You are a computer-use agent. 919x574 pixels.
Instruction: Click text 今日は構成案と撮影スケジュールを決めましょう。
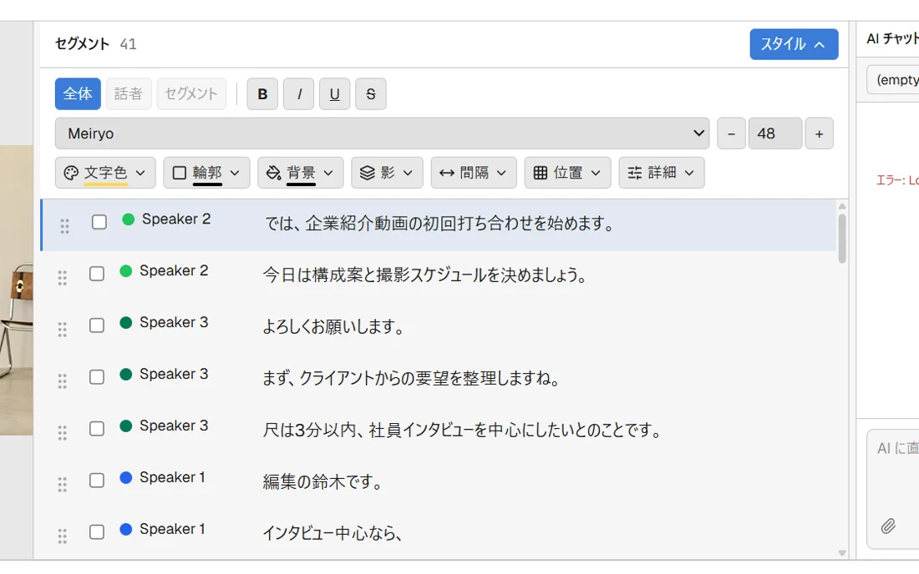[425, 274]
